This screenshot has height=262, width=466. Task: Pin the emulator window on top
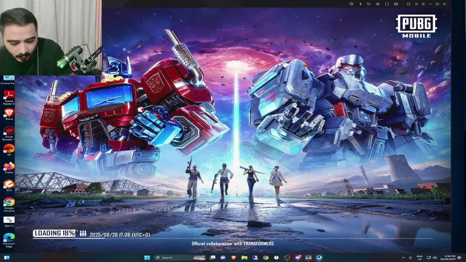click(x=416, y=4)
